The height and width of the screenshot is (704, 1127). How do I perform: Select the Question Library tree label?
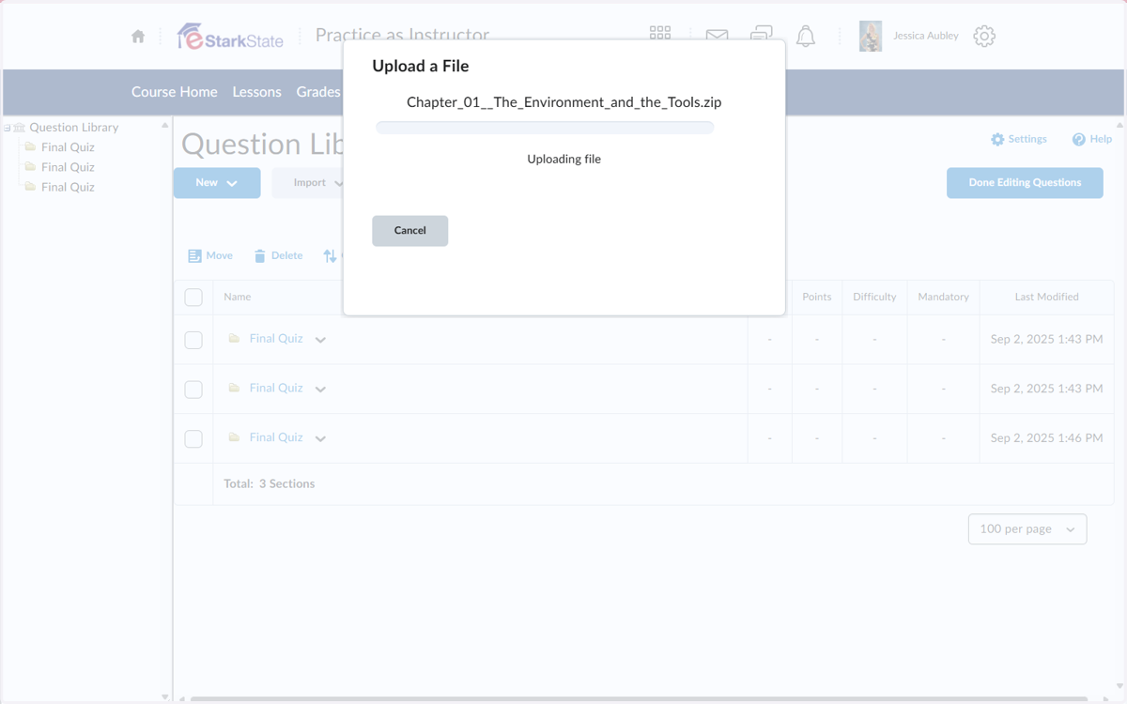tap(74, 128)
